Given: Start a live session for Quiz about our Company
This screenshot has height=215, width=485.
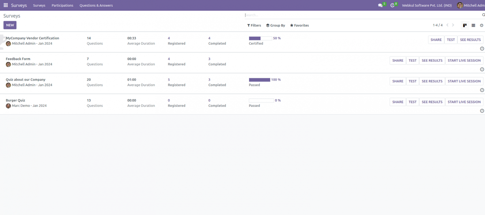Looking at the screenshot, I should [x=464, y=81].
